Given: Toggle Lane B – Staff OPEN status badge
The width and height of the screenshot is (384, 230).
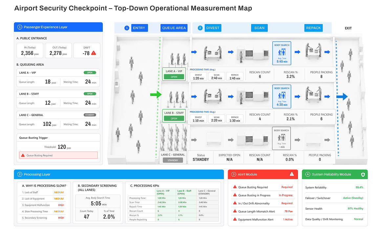Looking at the screenshot, I should point(90,94).
